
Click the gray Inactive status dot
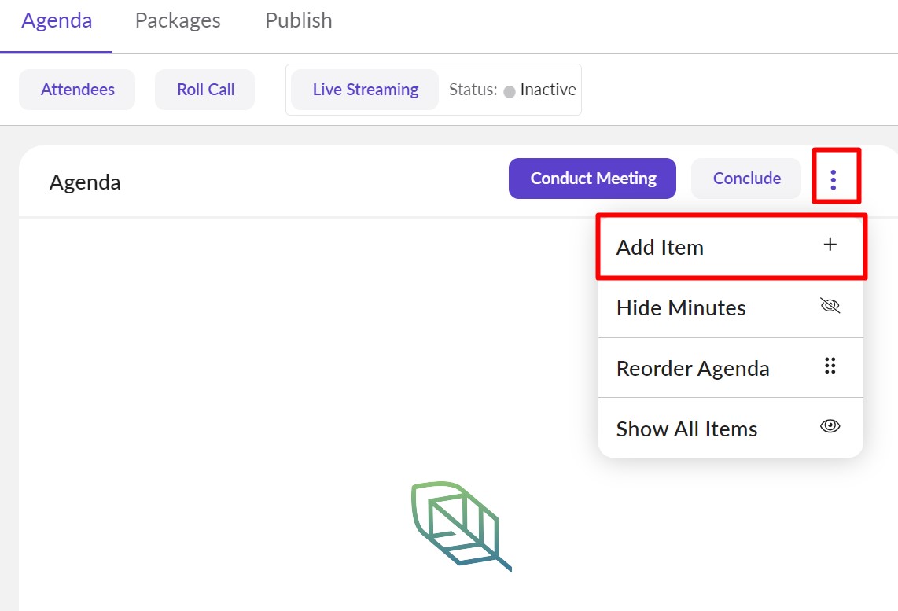[x=510, y=91]
